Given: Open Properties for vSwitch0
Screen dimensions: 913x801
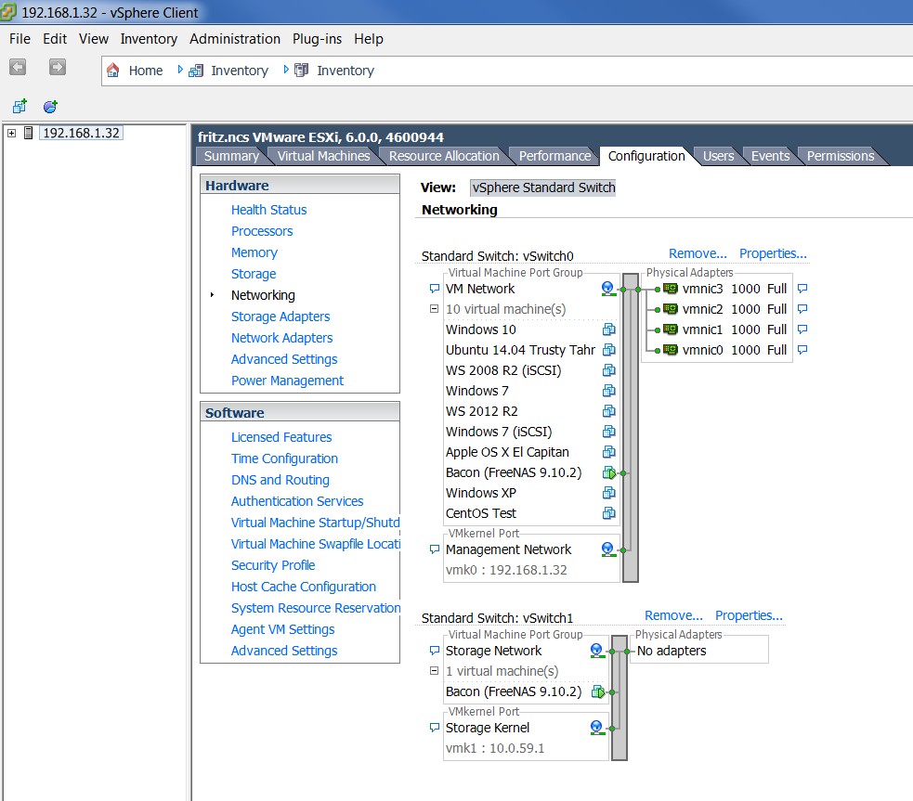Looking at the screenshot, I should [x=772, y=253].
